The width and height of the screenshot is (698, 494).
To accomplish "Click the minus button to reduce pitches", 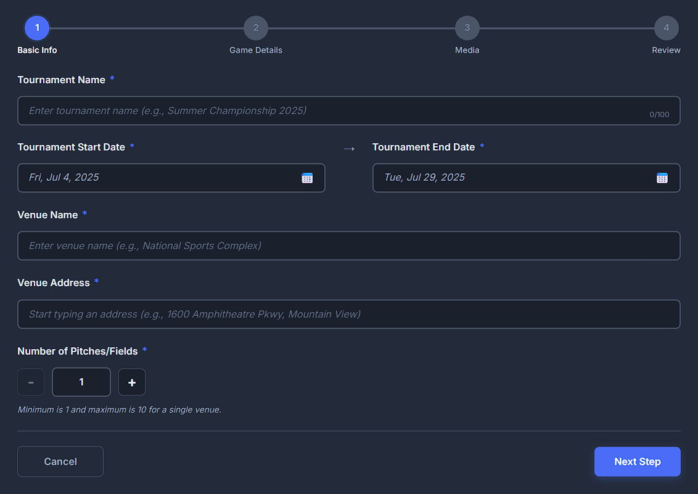I will (x=31, y=382).
